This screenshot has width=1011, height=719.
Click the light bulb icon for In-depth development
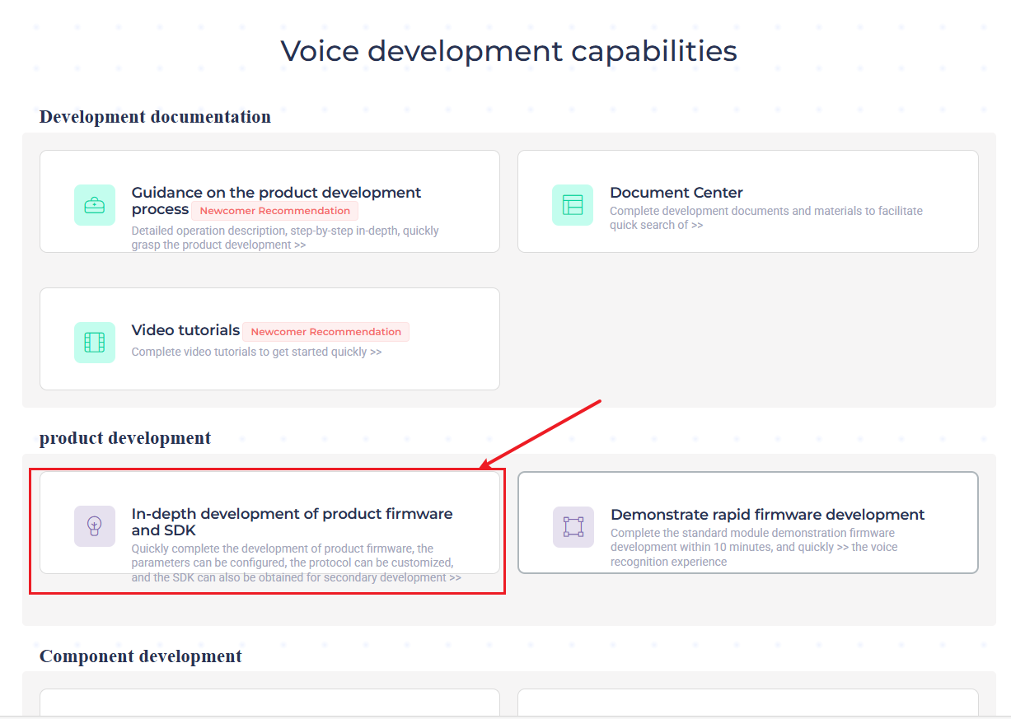[x=95, y=526]
